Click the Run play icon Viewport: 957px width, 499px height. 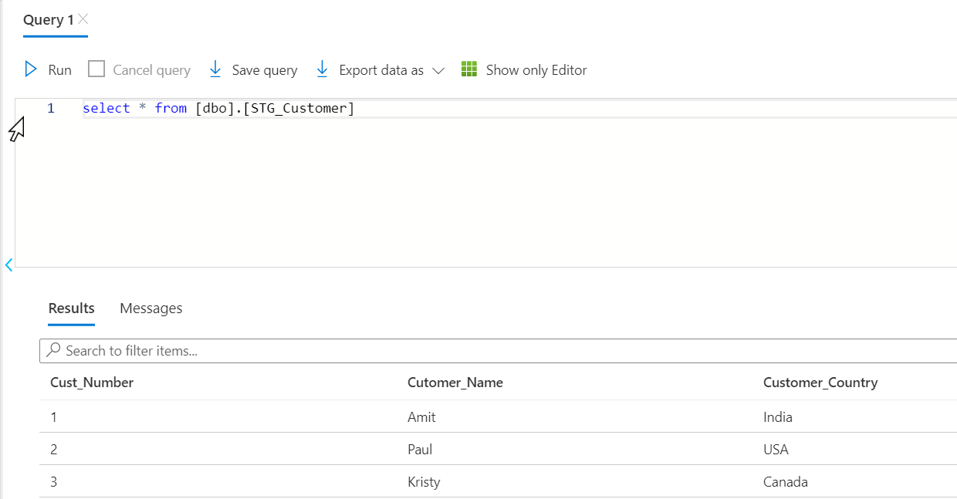(x=31, y=69)
